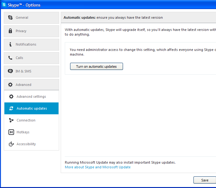Click the network nodes icon beside Connection
The image size is (216, 188).
[11, 120]
